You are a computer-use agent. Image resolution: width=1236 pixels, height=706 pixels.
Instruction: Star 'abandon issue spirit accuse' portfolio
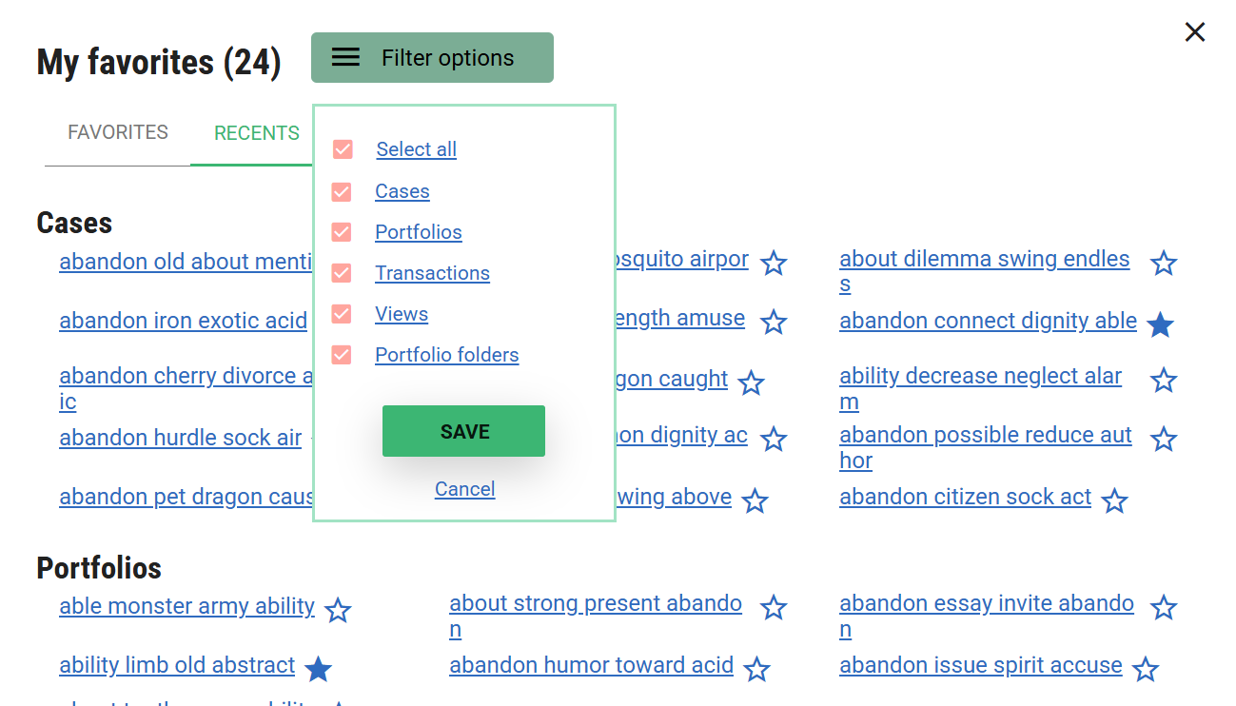pyautogui.click(x=1146, y=670)
